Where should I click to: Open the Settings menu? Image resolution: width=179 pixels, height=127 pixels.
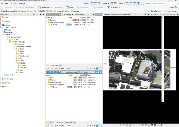coord(22,4)
